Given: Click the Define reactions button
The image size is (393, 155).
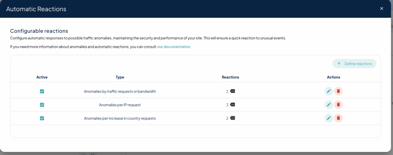Looking at the screenshot, I should (x=354, y=64).
